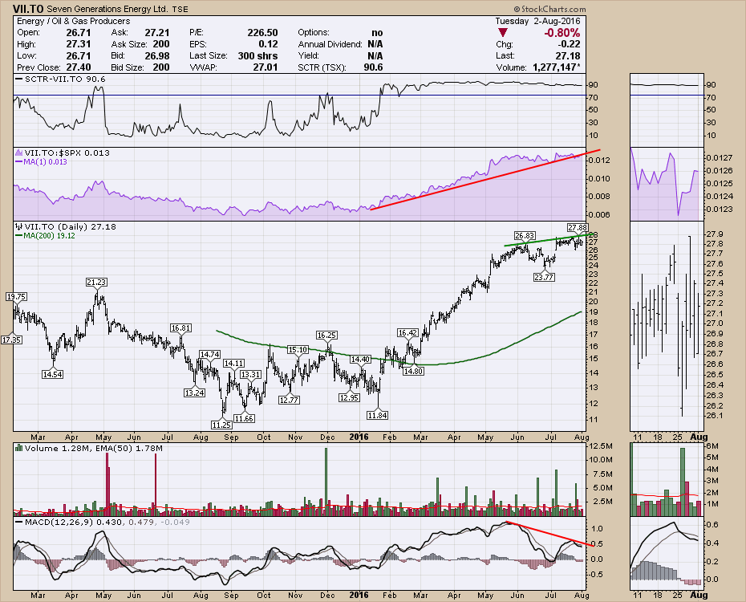Click the EPS value 0.12
Viewport: 746px width, 602px height.
coord(269,44)
